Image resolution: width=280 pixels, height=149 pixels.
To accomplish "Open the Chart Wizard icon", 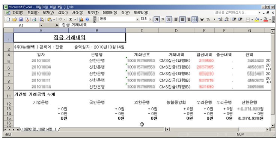I will coord(81,19).
